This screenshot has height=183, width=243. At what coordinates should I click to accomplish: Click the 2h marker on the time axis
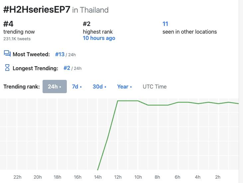(218, 177)
